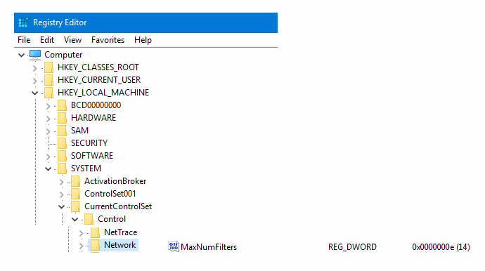The width and height of the screenshot is (485, 271).
Task: Click the HKEY_LOCAL_MACHINE folder icon
Action: pyautogui.click(x=48, y=93)
